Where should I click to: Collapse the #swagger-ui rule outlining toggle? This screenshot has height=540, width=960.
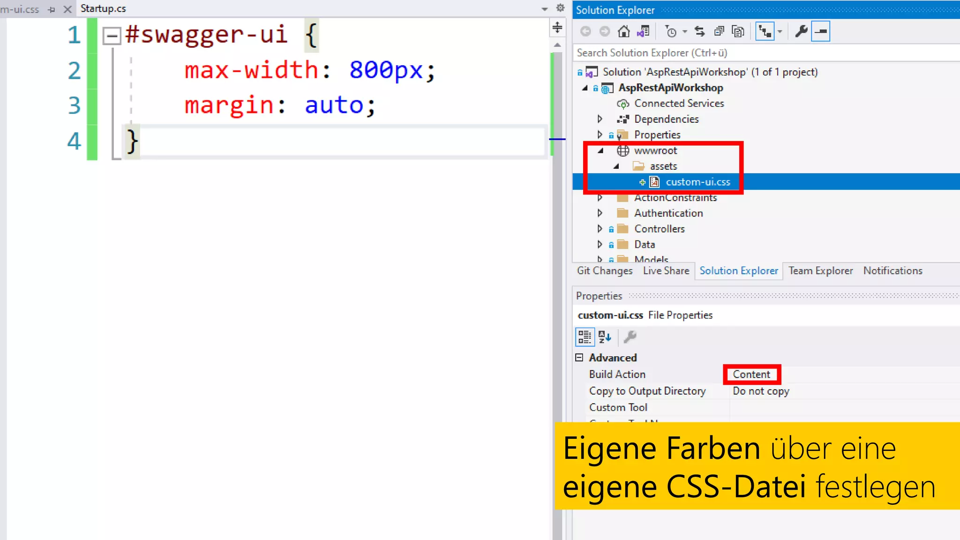click(x=112, y=36)
